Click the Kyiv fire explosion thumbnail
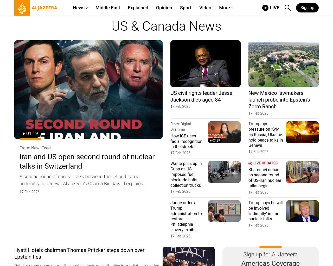The height and width of the screenshot is (266, 333). 302,132
